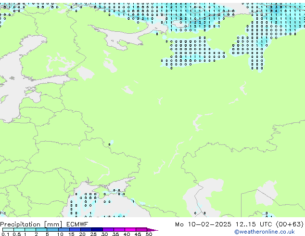
Task: Click the 30–35 mm purple legend swatch
Action: point(108,230)
